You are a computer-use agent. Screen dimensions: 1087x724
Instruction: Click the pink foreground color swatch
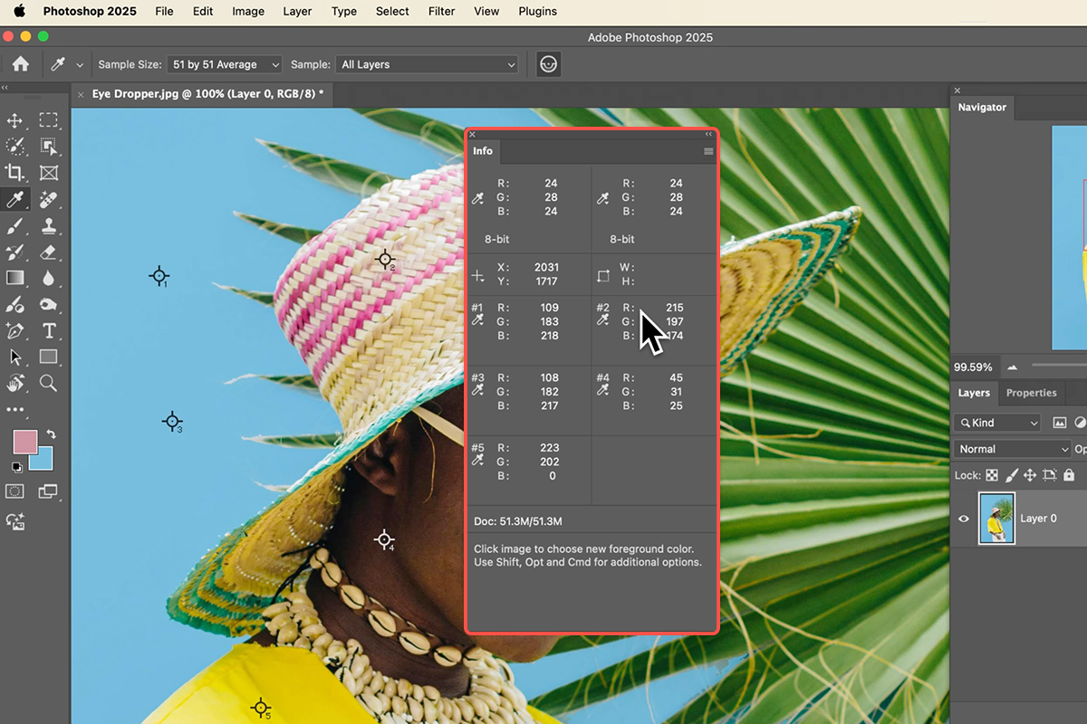point(24,442)
